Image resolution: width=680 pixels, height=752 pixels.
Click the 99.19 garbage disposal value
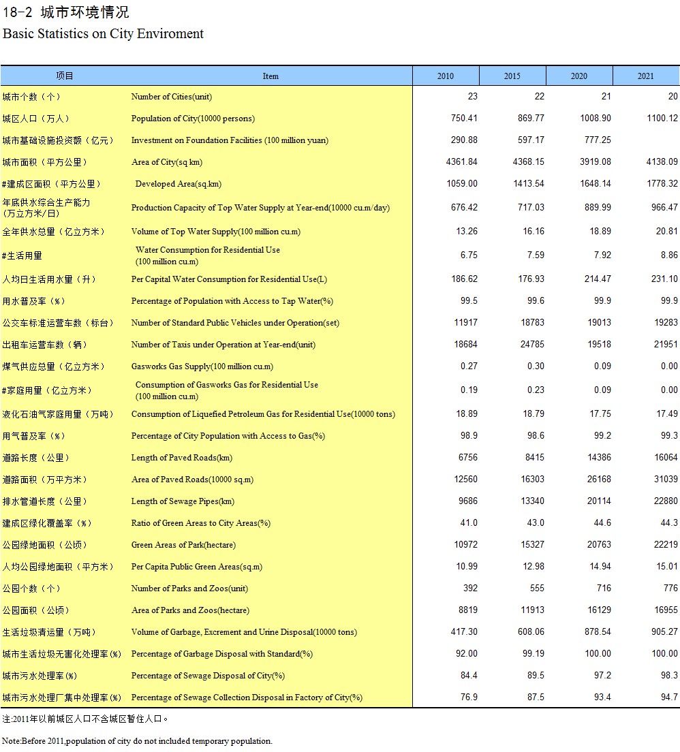click(533, 654)
